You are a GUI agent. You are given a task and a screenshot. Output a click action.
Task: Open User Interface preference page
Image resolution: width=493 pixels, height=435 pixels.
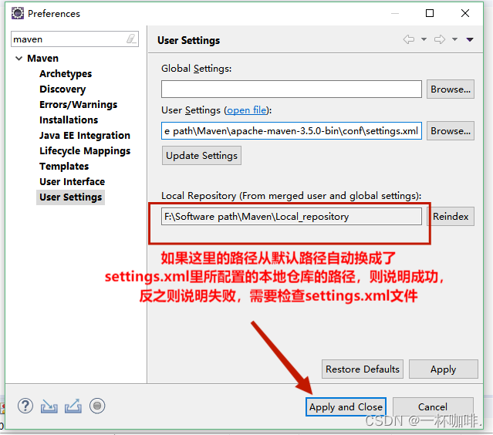[72, 181]
